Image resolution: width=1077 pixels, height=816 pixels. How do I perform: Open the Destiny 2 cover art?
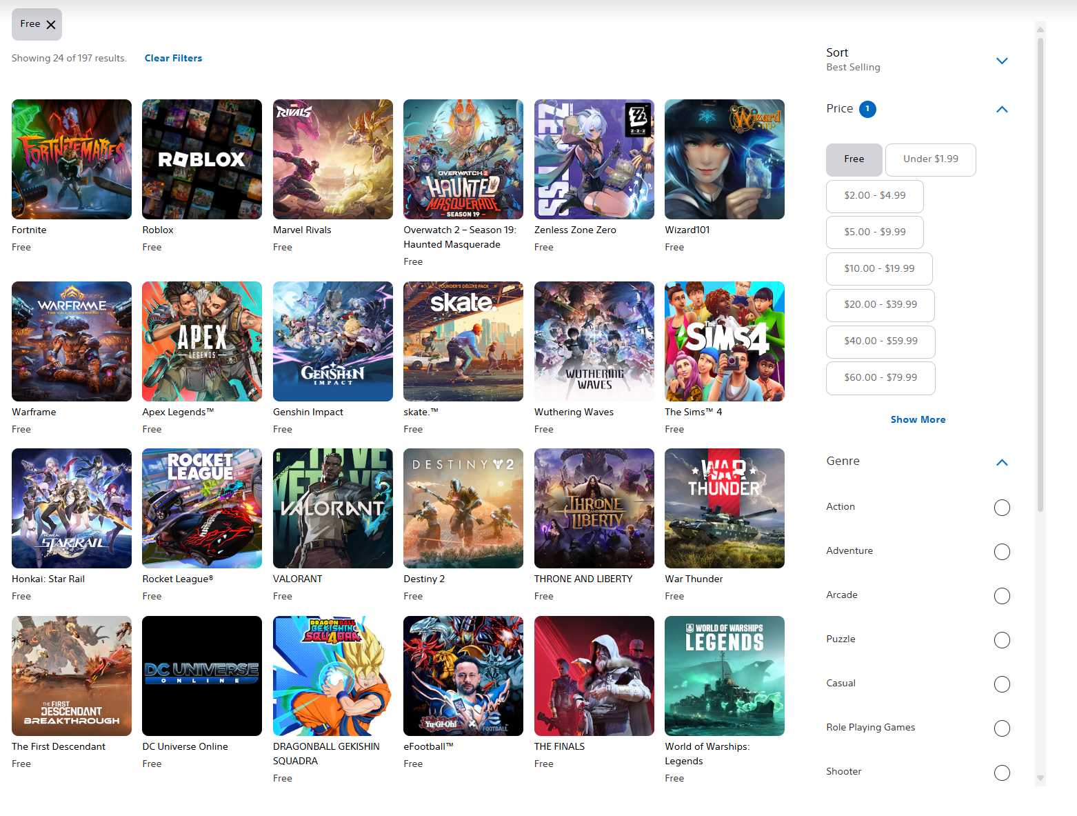click(463, 508)
